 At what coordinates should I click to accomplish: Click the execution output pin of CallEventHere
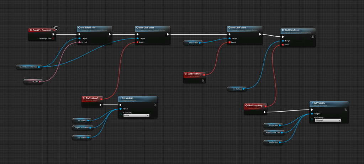click(203, 81)
